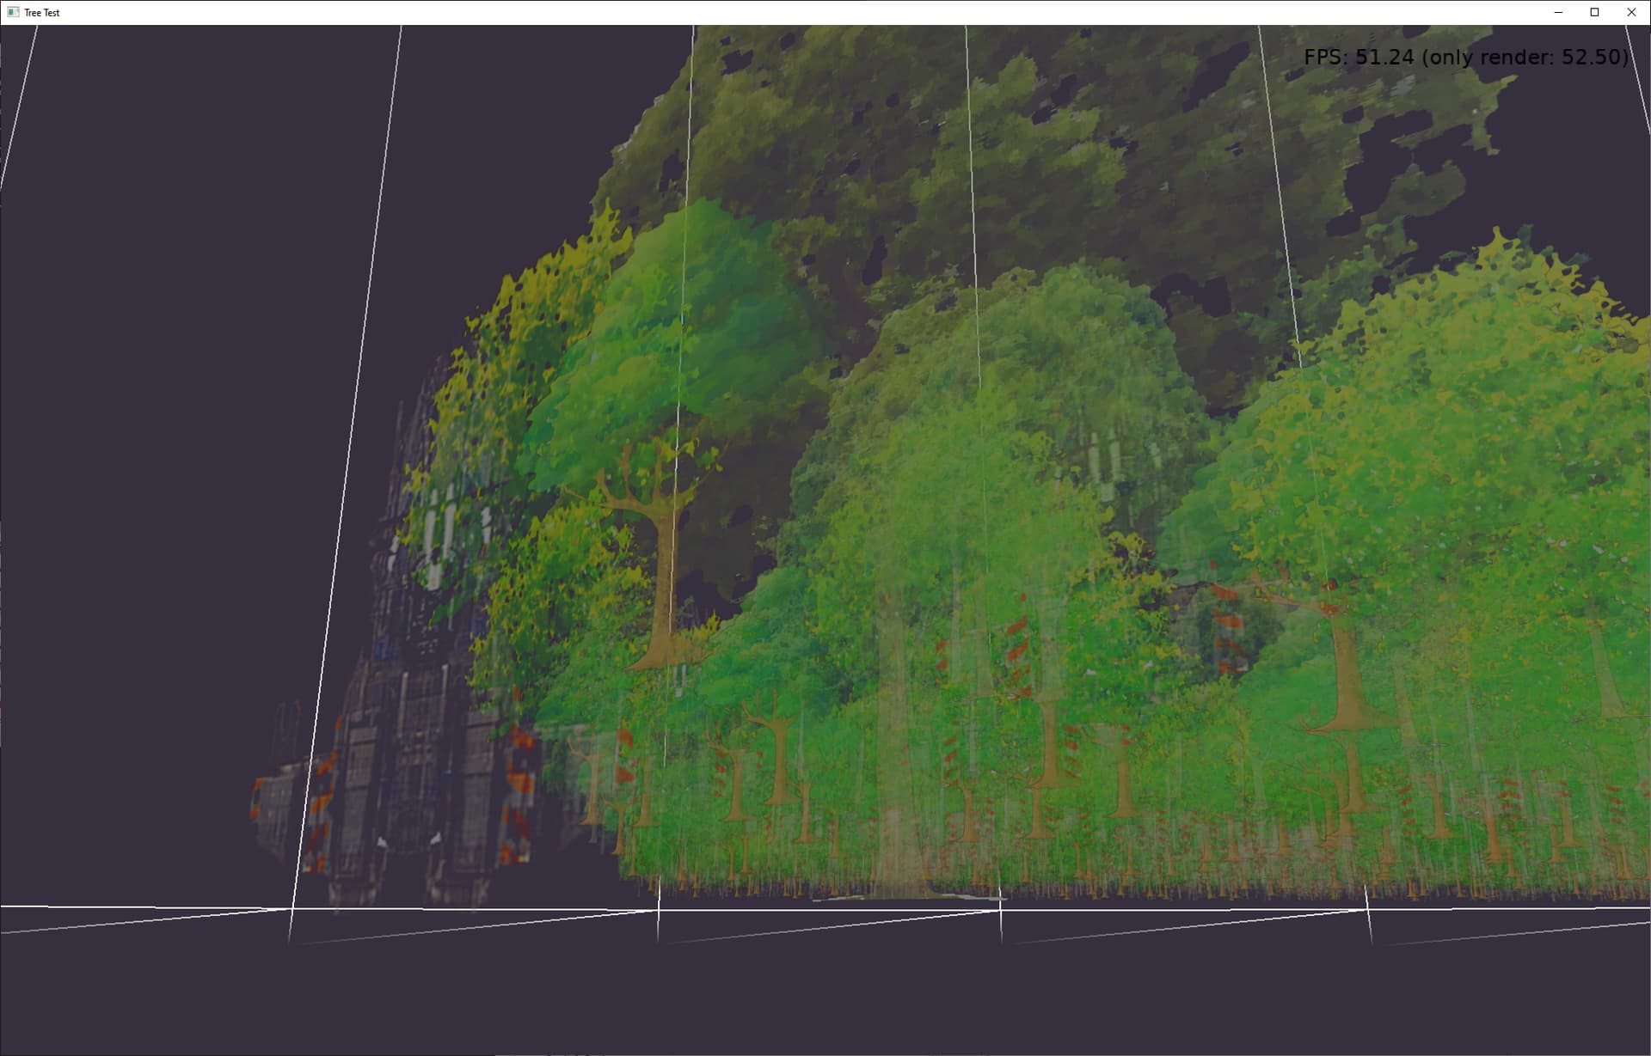This screenshot has height=1056, width=1651.
Task: Close the Tree Test window
Action: click(1631, 12)
